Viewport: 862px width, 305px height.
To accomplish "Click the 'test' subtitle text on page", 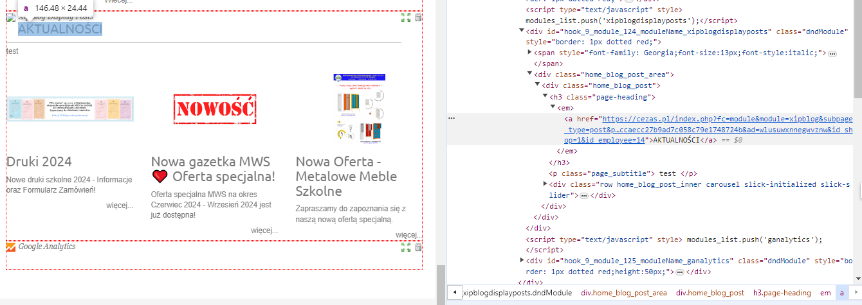I will click(12, 51).
